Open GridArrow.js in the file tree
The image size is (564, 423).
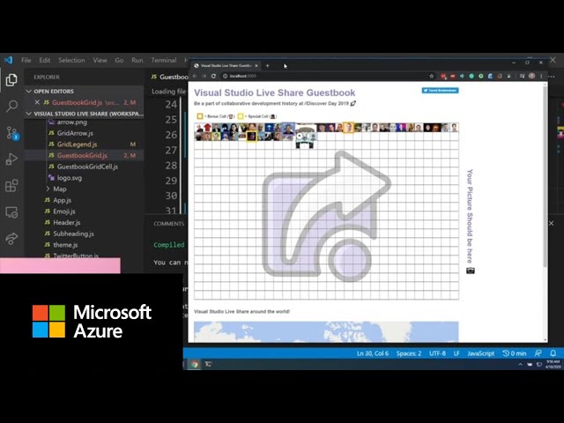coord(75,133)
